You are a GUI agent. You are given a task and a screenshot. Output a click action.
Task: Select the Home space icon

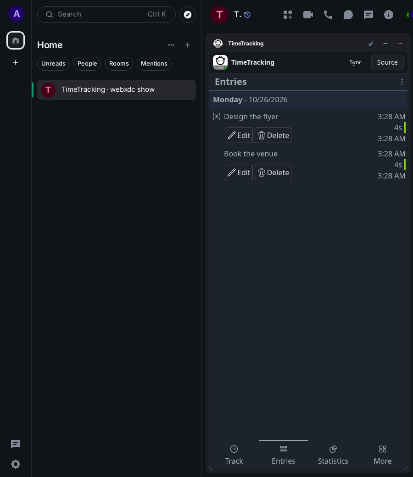coord(16,40)
